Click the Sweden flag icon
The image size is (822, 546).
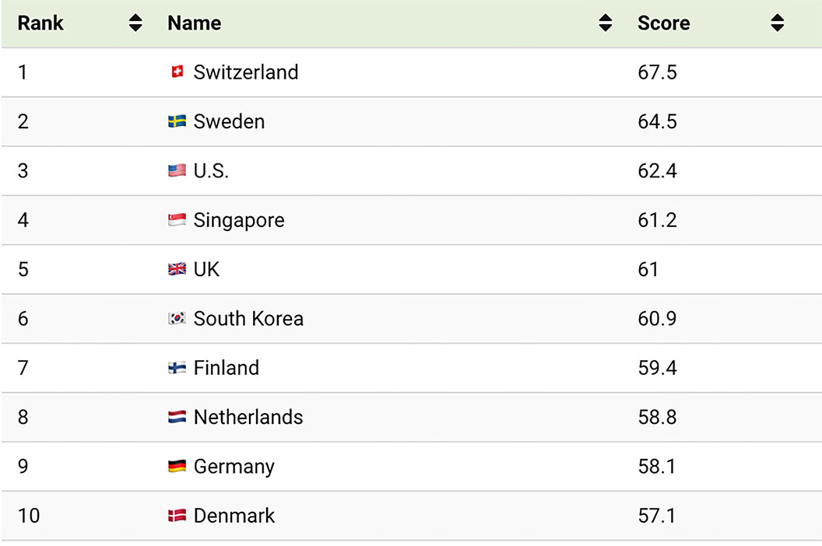coord(177,121)
